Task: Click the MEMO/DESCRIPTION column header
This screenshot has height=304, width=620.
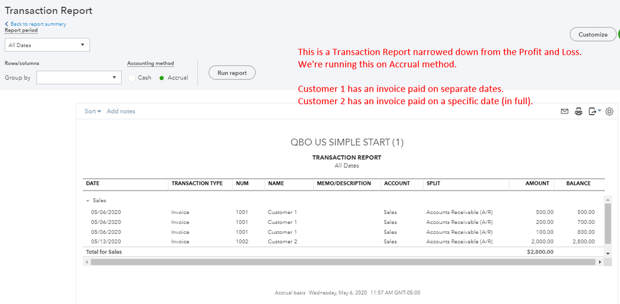Action: 344,184
